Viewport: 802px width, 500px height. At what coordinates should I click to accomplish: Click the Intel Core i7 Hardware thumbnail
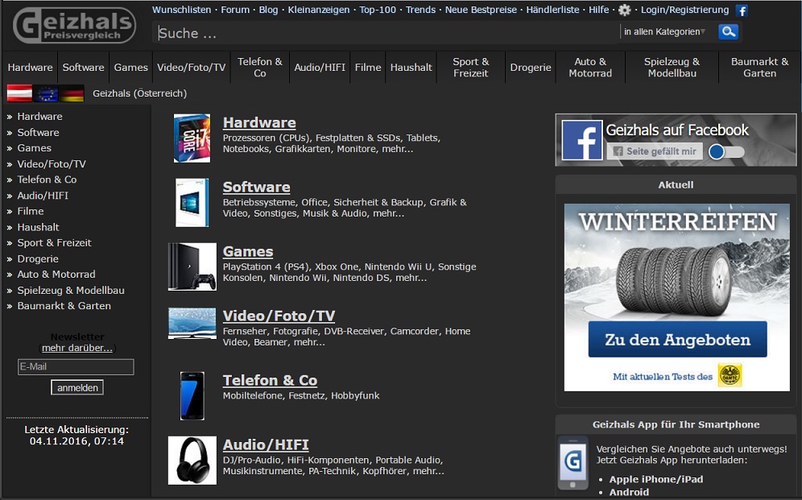point(192,138)
